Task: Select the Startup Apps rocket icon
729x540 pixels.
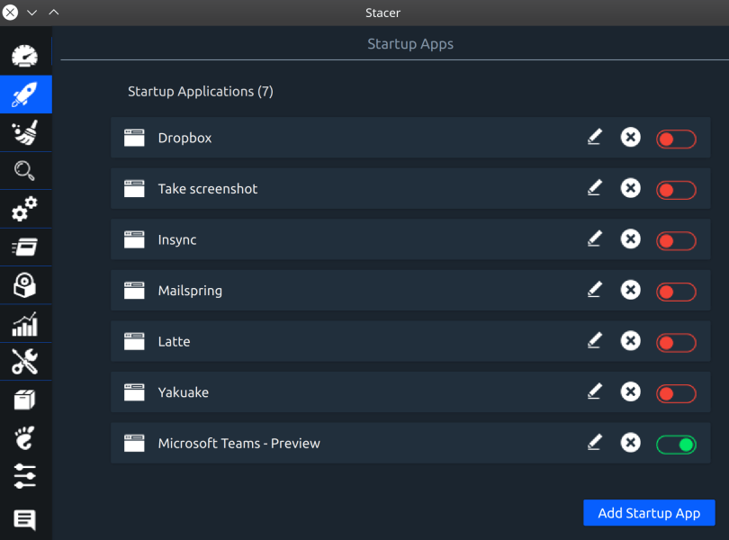Action: click(25, 94)
